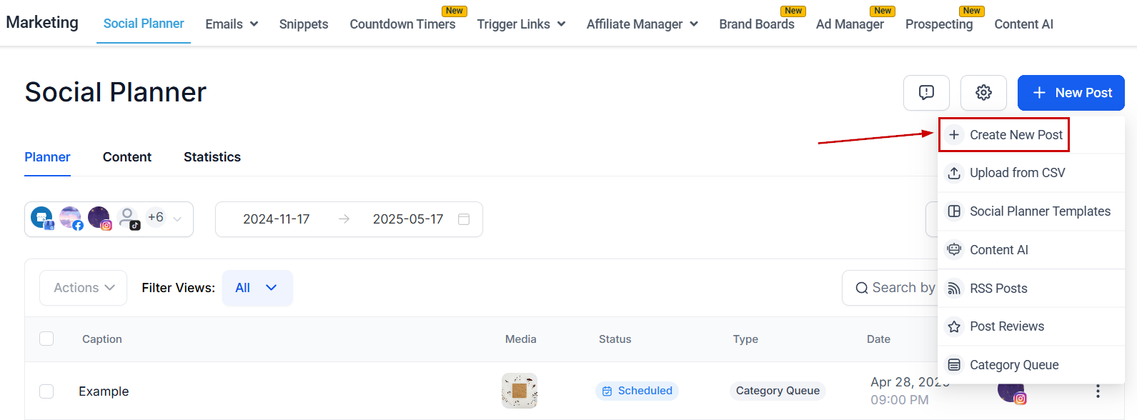
Task: Click the start date 2024-11-17 field
Action: [277, 219]
